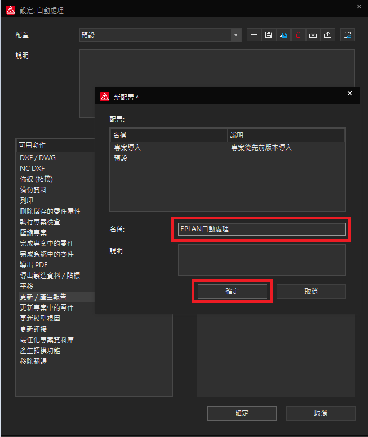Screen dimensions: 368x437
Task: Click the 說明 text box in 新配置 dialog
Action: click(262, 260)
